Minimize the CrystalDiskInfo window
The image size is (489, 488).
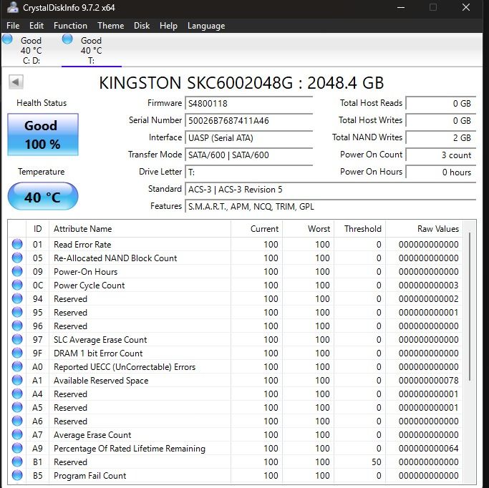[x=401, y=7]
